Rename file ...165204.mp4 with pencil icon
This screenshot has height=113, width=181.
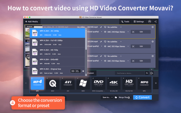[101, 42]
